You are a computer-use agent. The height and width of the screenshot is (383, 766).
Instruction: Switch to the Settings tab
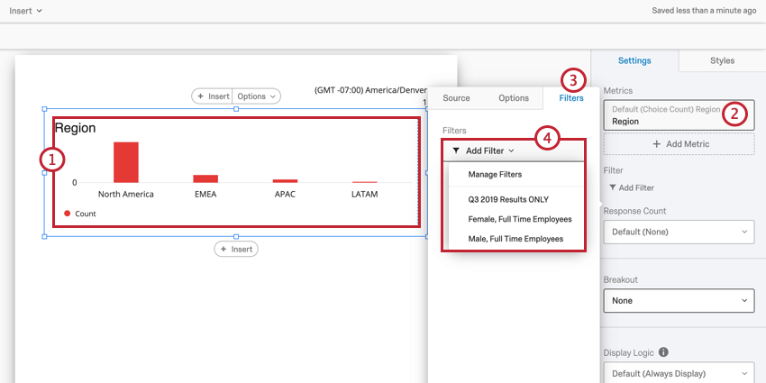pyautogui.click(x=634, y=60)
